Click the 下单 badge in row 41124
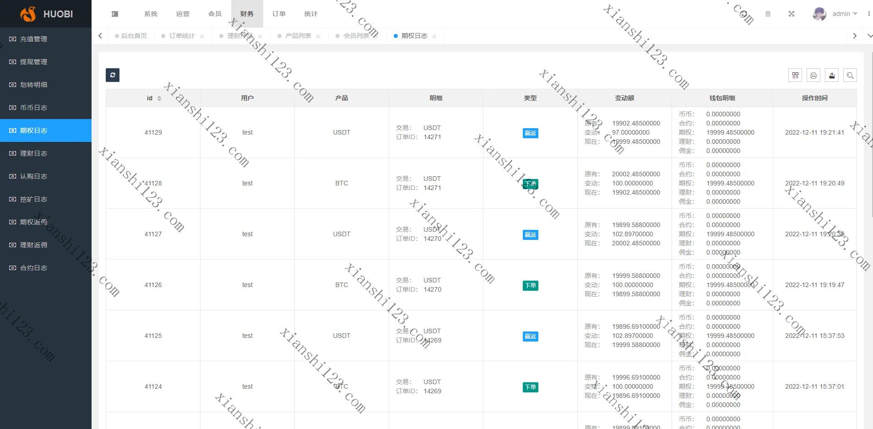873x429 pixels. click(x=530, y=387)
